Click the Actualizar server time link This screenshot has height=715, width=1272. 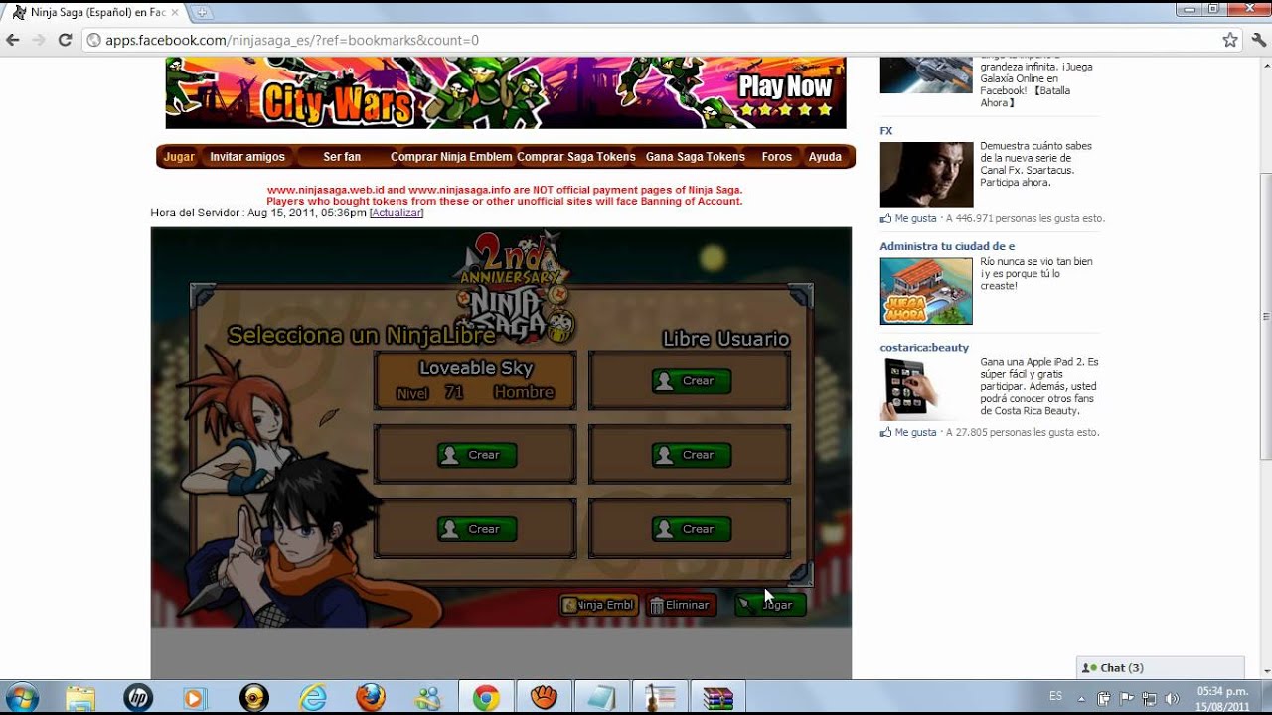pyautogui.click(x=397, y=213)
